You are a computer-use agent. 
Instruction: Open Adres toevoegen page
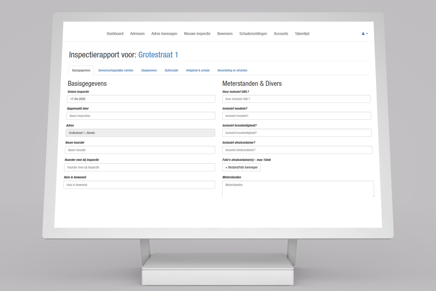(164, 34)
